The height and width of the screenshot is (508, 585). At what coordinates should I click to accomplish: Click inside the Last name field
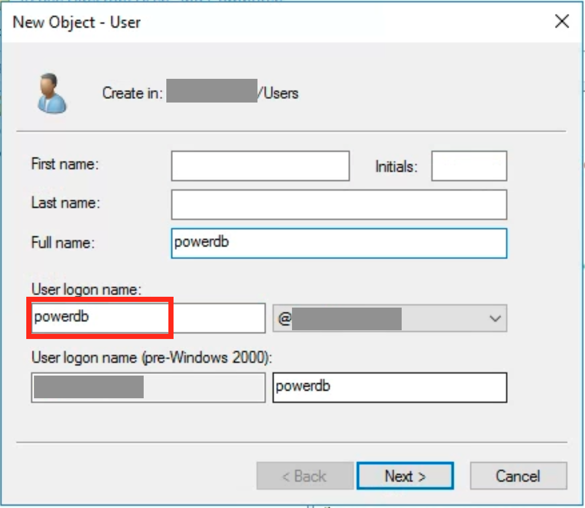[338, 204]
